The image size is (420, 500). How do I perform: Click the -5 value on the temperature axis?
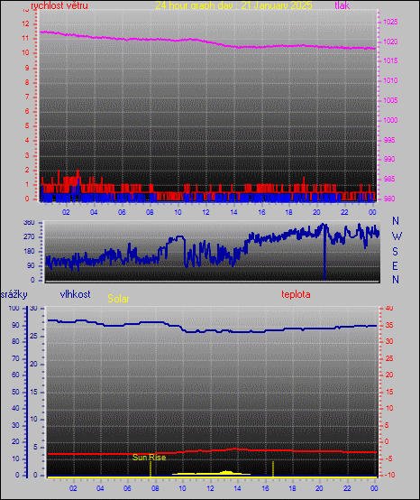[388, 458]
